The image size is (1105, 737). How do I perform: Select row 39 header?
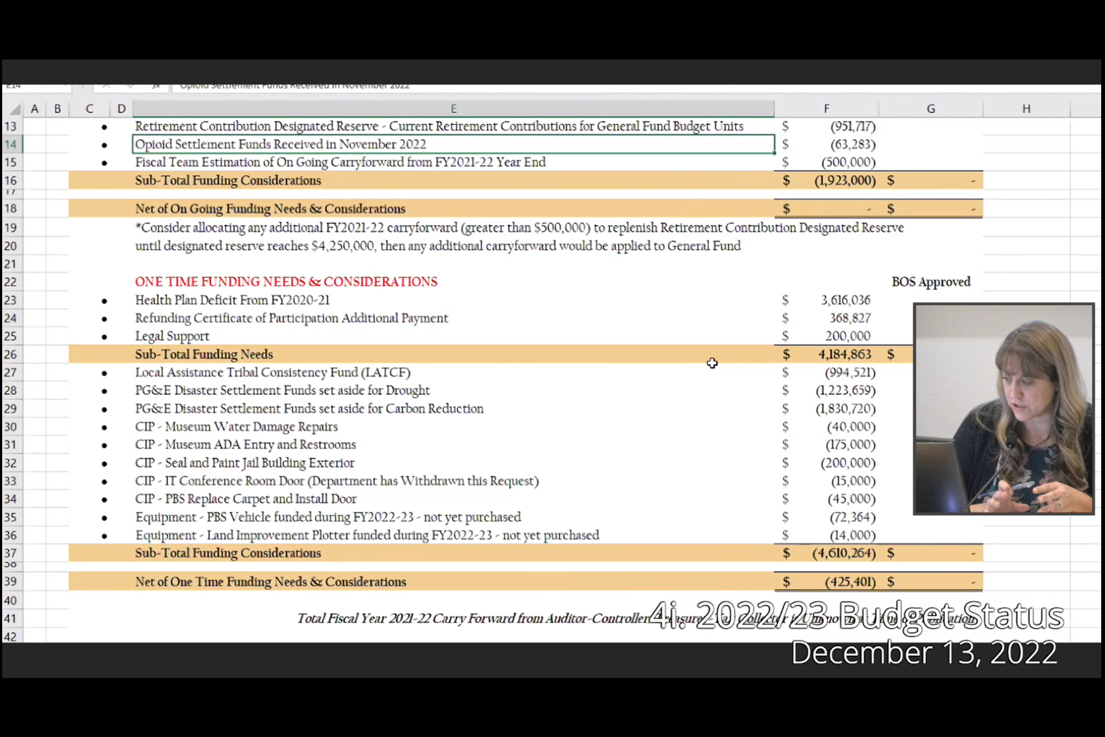tap(11, 581)
